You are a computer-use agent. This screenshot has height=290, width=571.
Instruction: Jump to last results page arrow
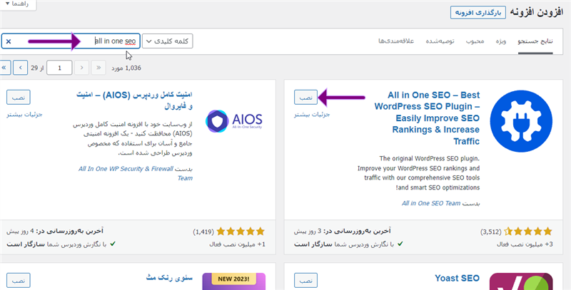tap(4, 68)
